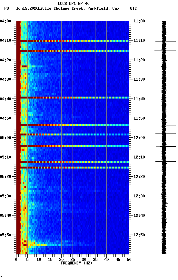Click the 0 Hz frequency tick label

click(16, 260)
